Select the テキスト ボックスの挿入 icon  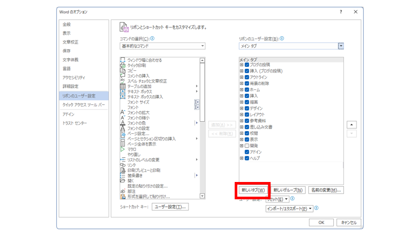[x=123, y=97]
